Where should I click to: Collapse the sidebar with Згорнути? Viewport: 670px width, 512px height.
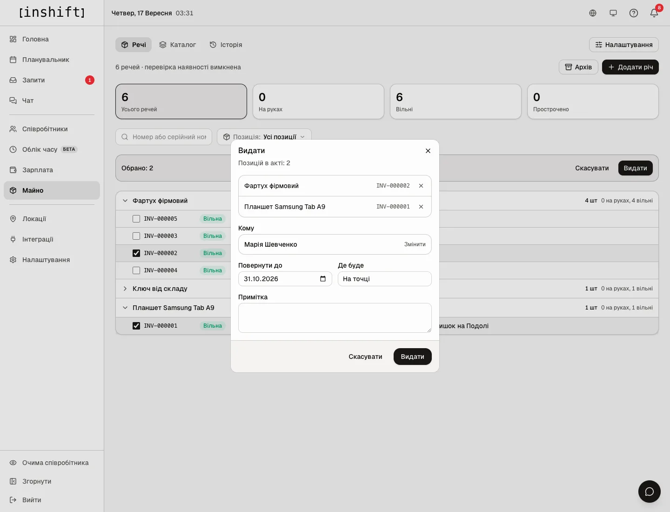[x=52, y=481]
